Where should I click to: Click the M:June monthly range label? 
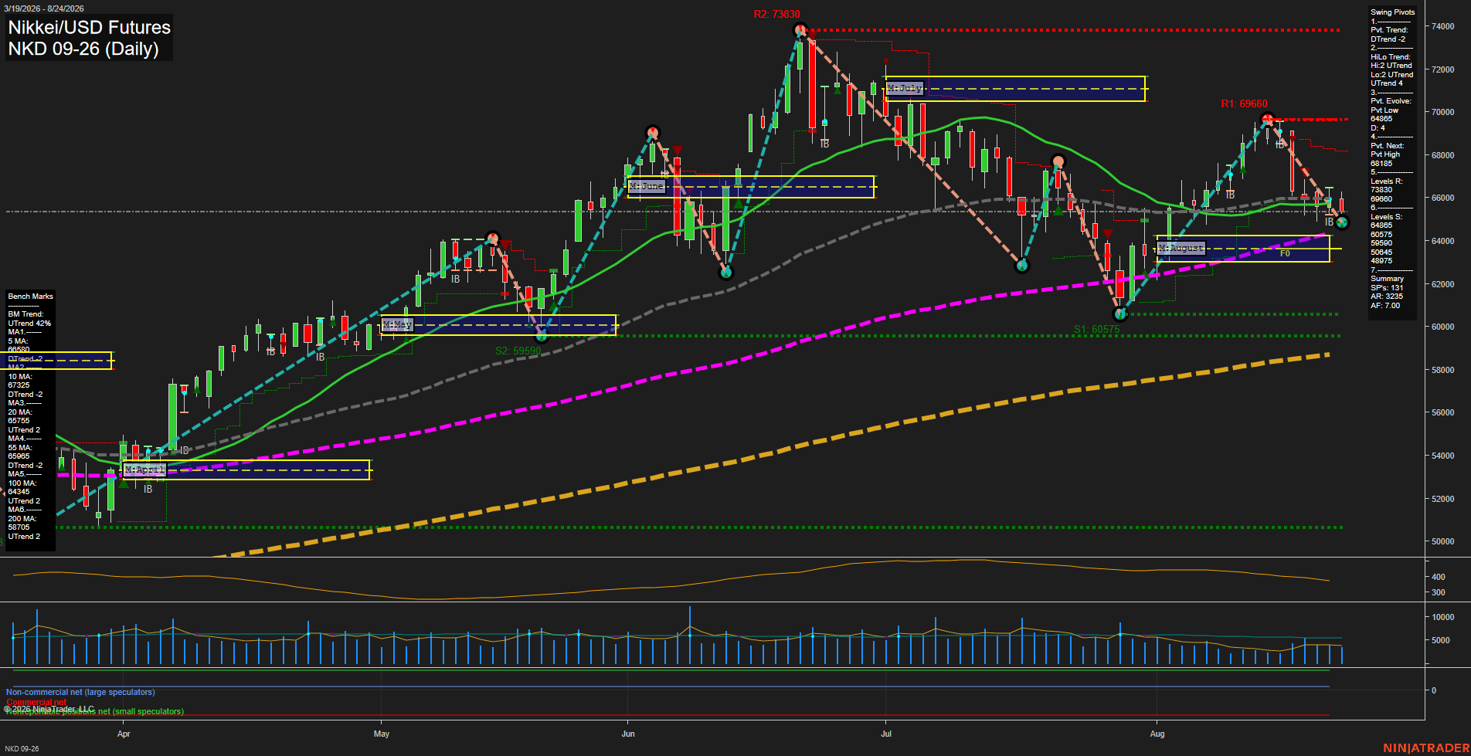tap(647, 187)
